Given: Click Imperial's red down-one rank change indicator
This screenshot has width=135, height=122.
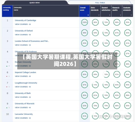Looking at the screenshot, I should pyautogui.click(x=8, y=76).
